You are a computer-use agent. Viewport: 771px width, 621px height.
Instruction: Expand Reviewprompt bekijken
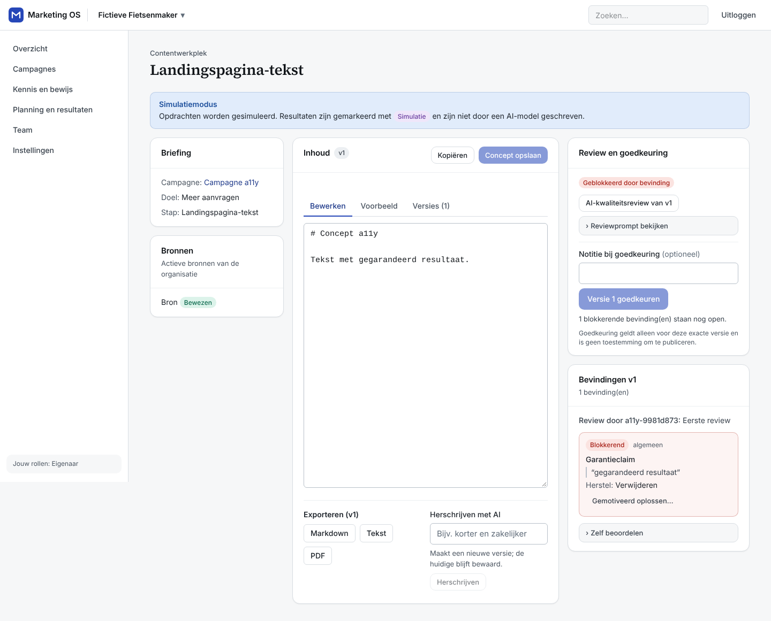659,226
